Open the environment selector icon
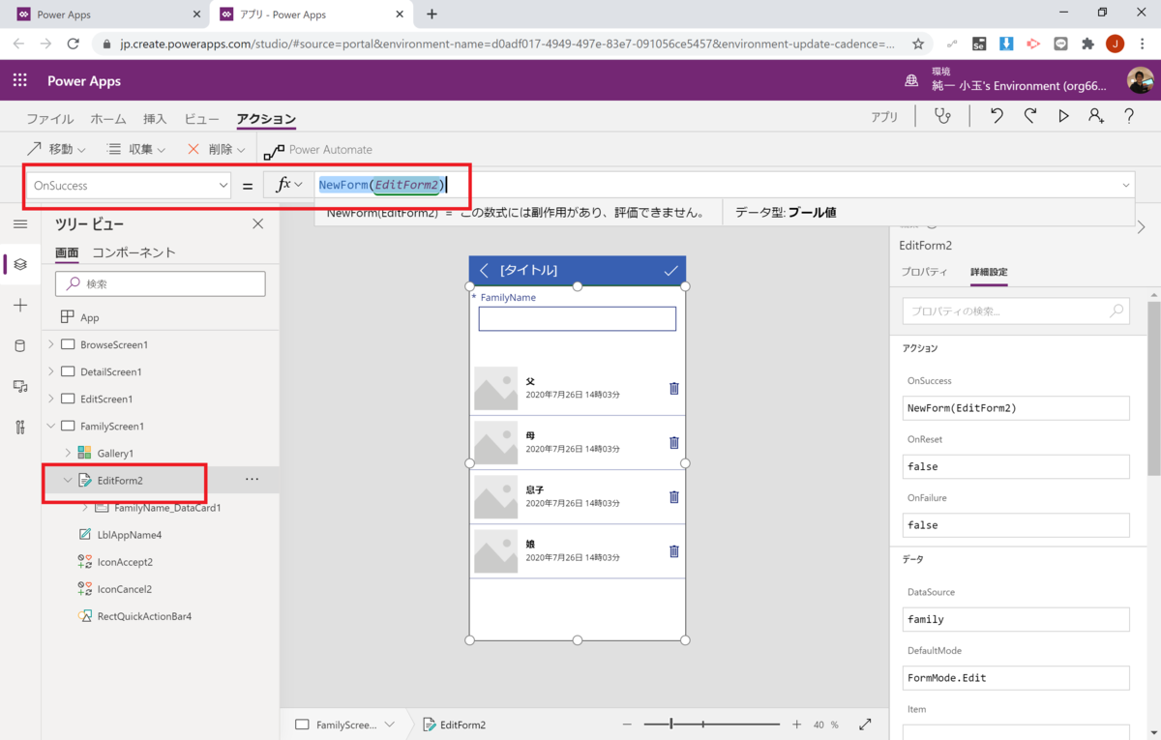This screenshot has width=1161, height=740. point(911,81)
